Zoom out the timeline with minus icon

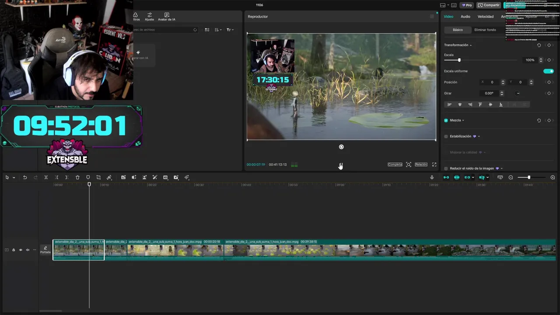[x=511, y=177]
